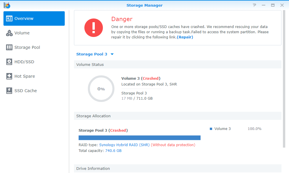Click the Repair link in the warning
The width and height of the screenshot is (289, 173).
pyautogui.click(x=185, y=37)
